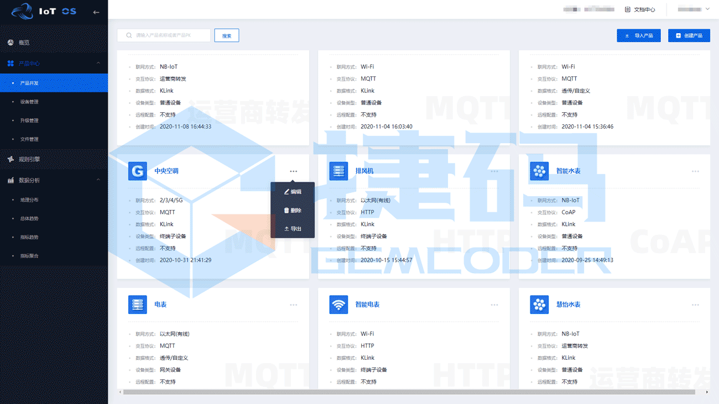Collapse the 数据分析 menu section

[98, 180]
